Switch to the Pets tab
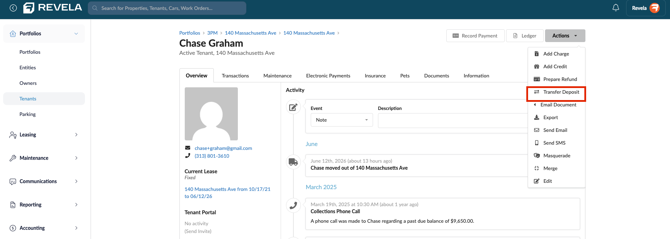This screenshot has height=239, width=670. click(405, 76)
